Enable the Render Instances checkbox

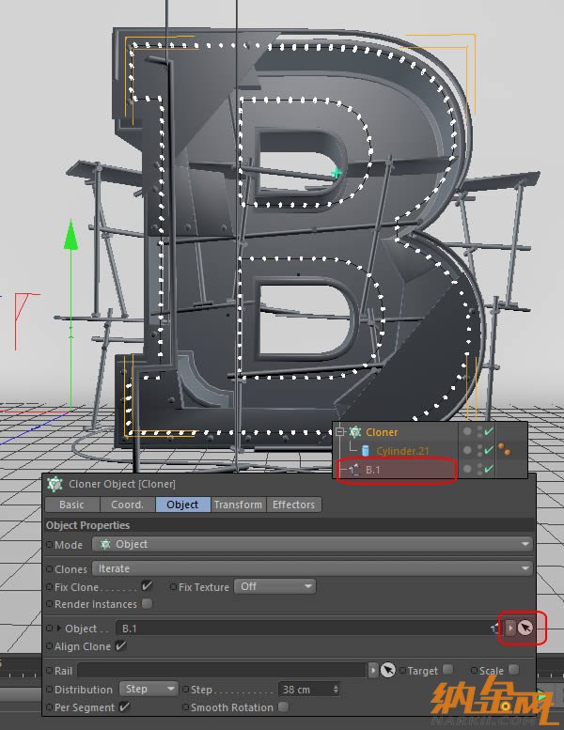point(147,604)
